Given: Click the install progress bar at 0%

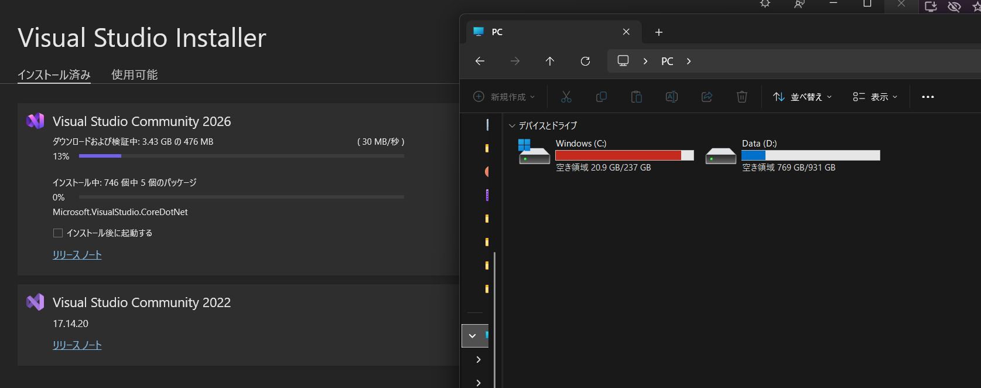Looking at the screenshot, I should pos(241,197).
